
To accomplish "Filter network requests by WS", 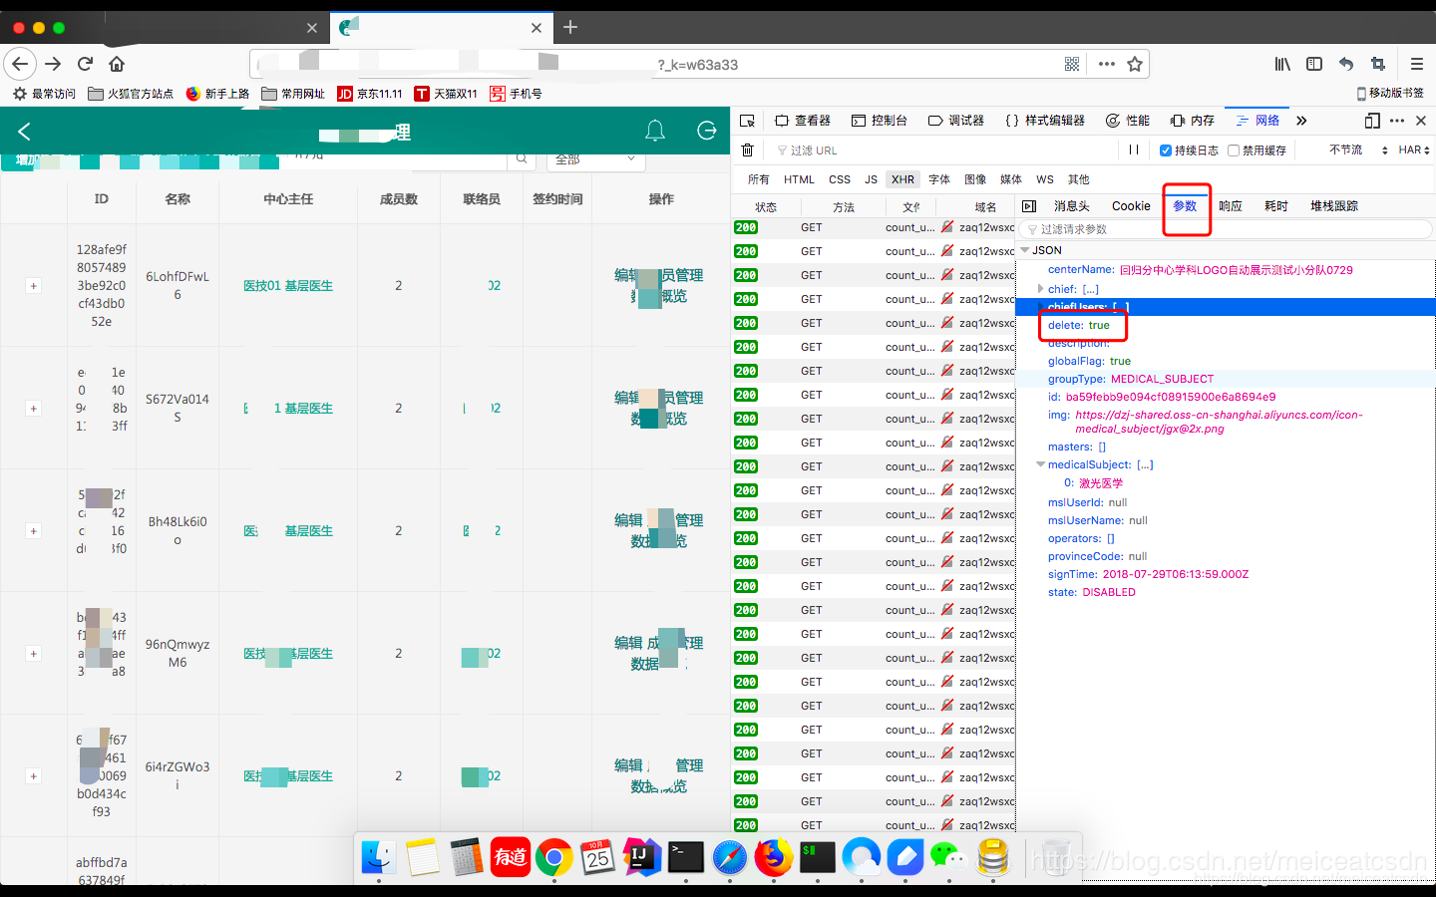I will point(1044,179).
